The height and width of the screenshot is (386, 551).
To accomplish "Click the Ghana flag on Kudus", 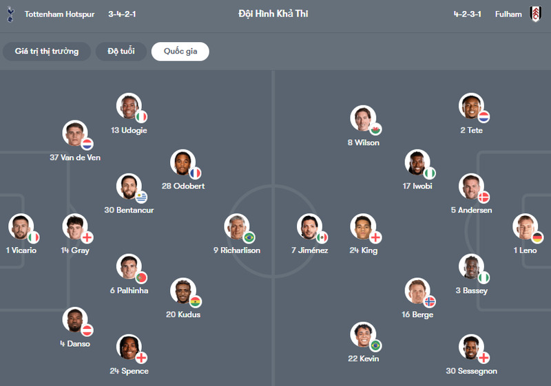I will [196, 301].
